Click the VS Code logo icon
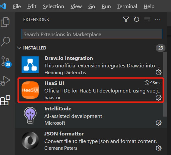The height and width of the screenshot is (155, 171). click(3, 6)
